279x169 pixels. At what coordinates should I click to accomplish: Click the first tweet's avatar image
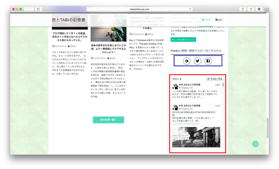(x=175, y=86)
